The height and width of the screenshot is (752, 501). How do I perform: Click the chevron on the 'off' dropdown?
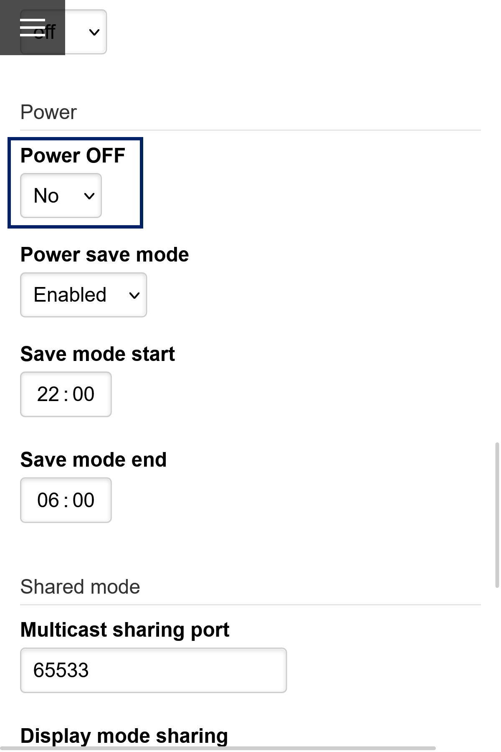[x=94, y=32]
